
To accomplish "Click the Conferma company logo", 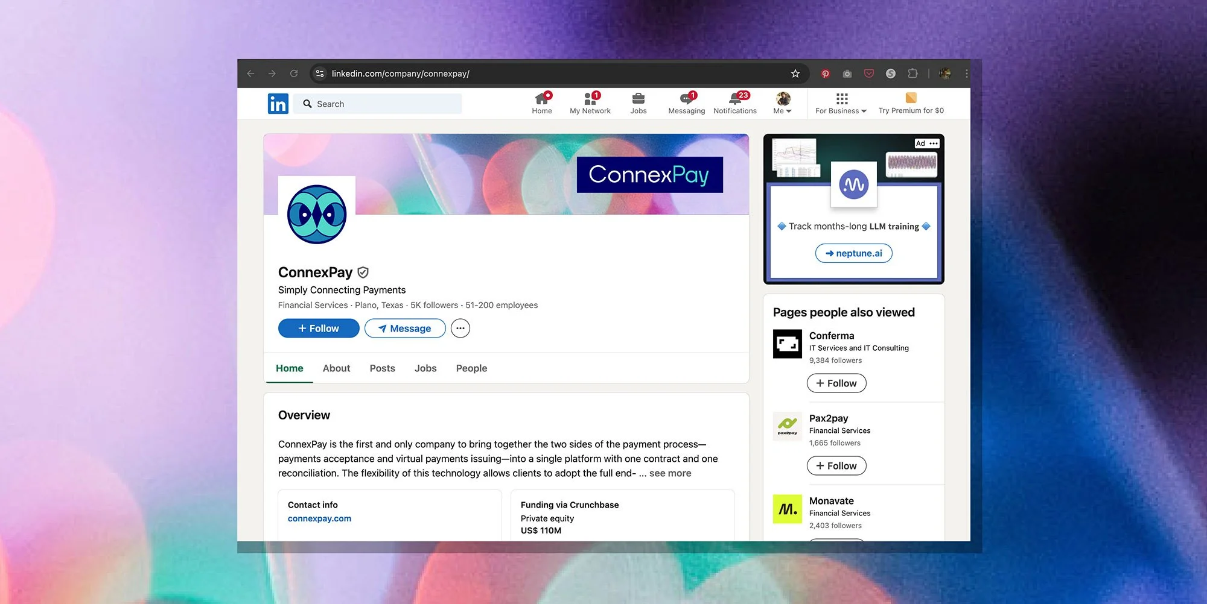I will pyautogui.click(x=788, y=344).
